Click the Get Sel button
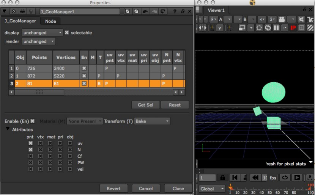The height and width of the screenshot is (195, 315). [145, 105]
